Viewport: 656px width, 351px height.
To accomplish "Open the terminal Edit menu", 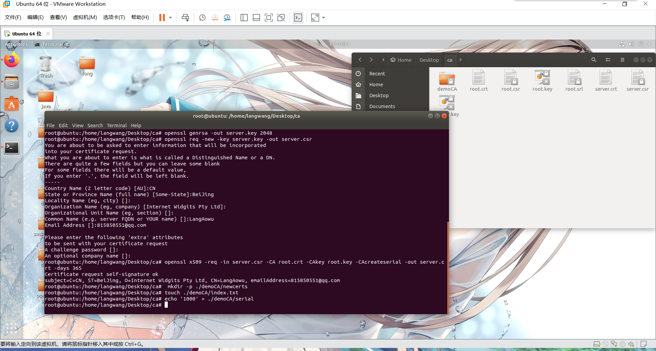I will pos(63,126).
